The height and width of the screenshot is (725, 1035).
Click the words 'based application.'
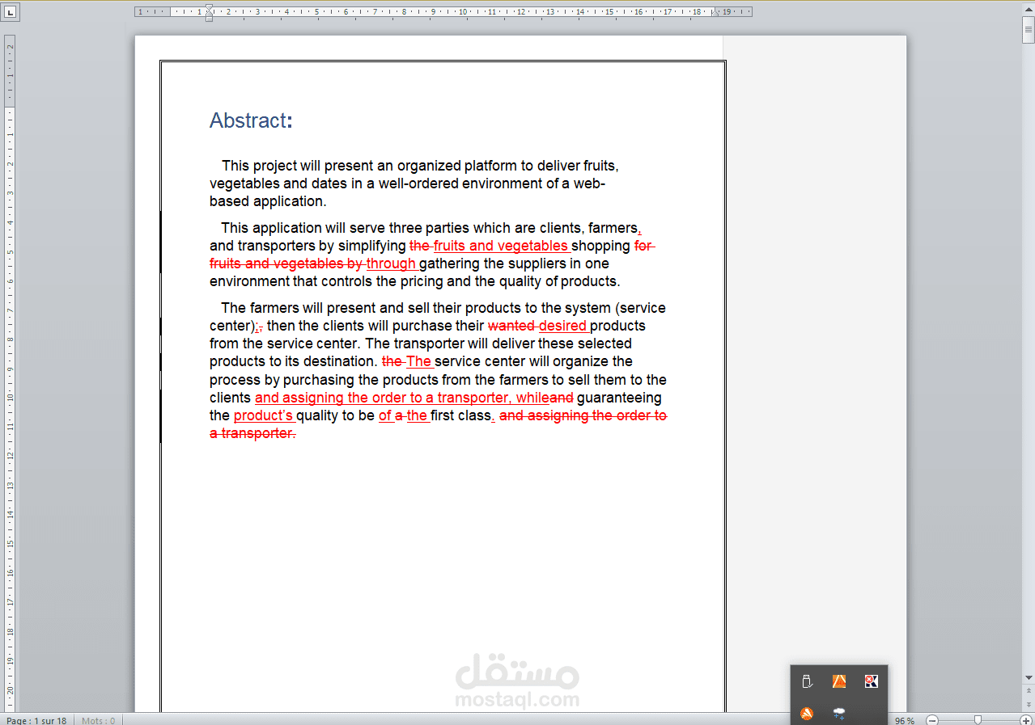tap(268, 201)
